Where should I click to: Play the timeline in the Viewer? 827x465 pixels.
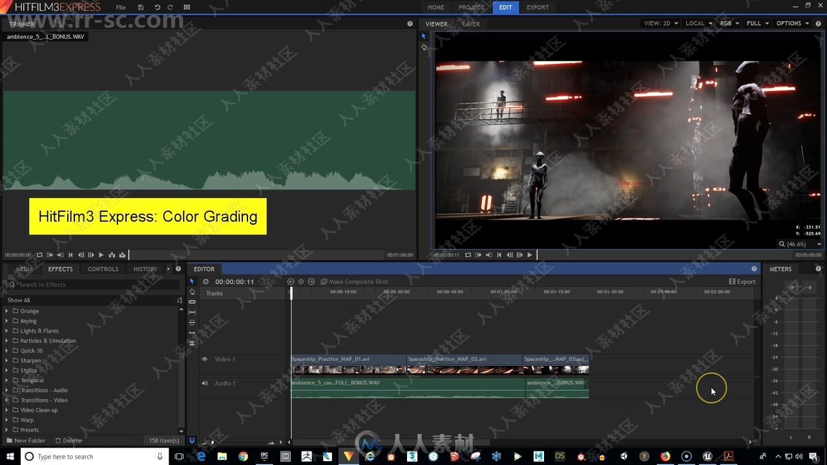tap(530, 255)
